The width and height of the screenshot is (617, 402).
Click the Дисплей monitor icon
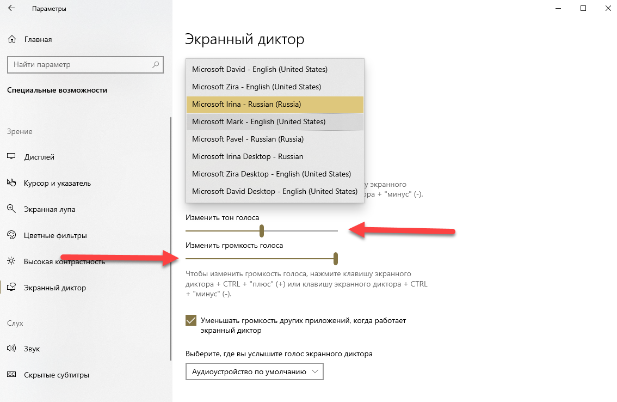pos(11,156)
